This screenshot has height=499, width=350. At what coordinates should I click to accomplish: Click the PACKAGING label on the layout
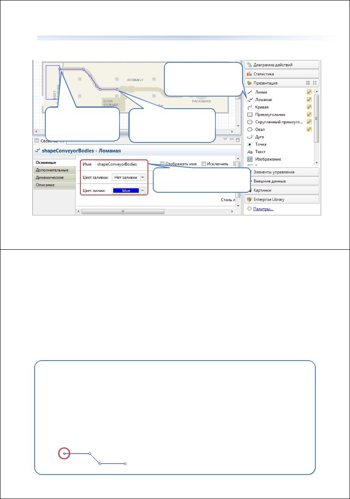tap(201, 101)
